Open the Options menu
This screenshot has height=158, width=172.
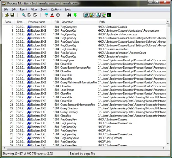click(56, 9)
